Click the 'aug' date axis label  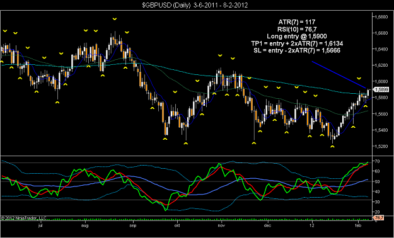pos(86,225)
